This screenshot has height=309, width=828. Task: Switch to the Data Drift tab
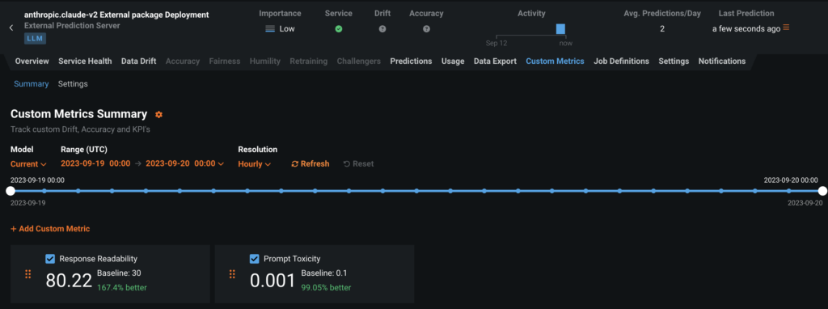(x=138, y=61)
